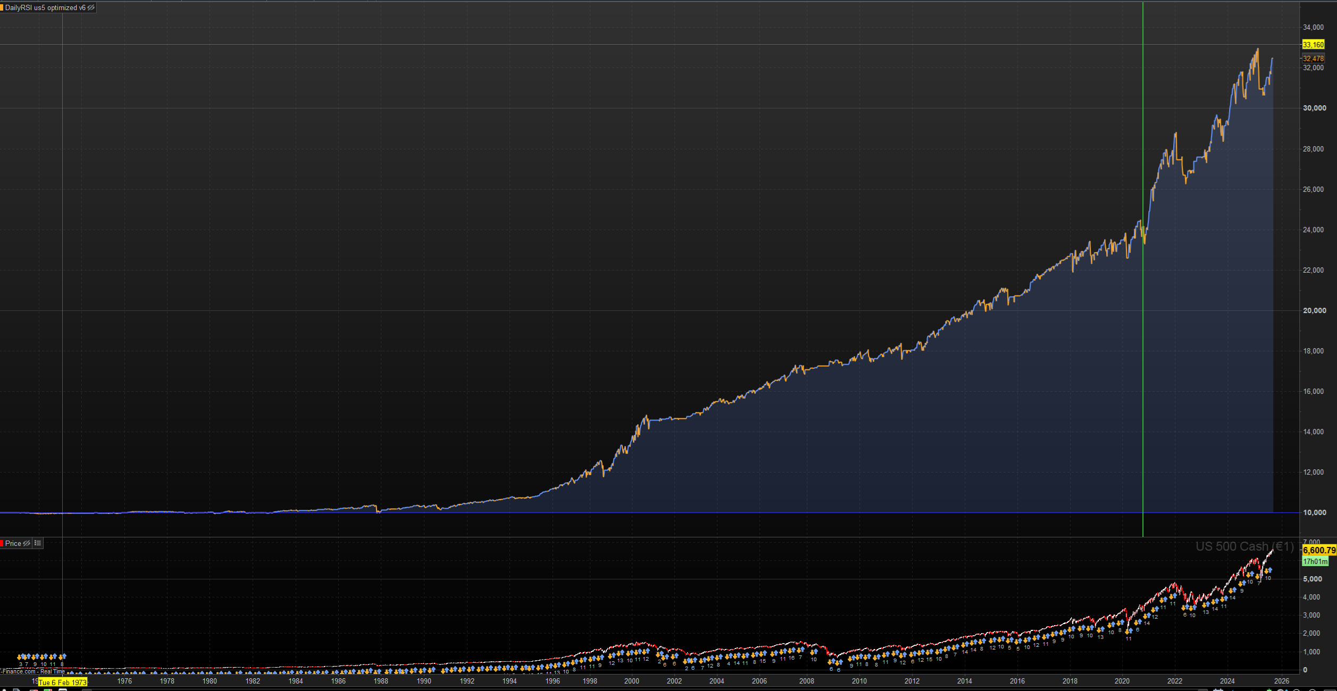Viewport: 1337px width, 691px height.
Task: Click the 6,600.79 current price tag
Action: [1319, 551]
